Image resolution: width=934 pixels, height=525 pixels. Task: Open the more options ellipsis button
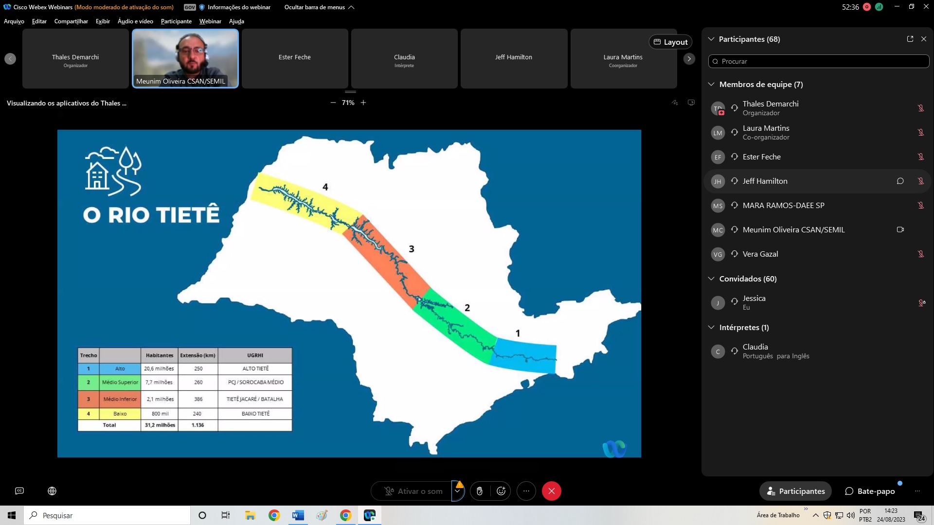click(526, 491)
